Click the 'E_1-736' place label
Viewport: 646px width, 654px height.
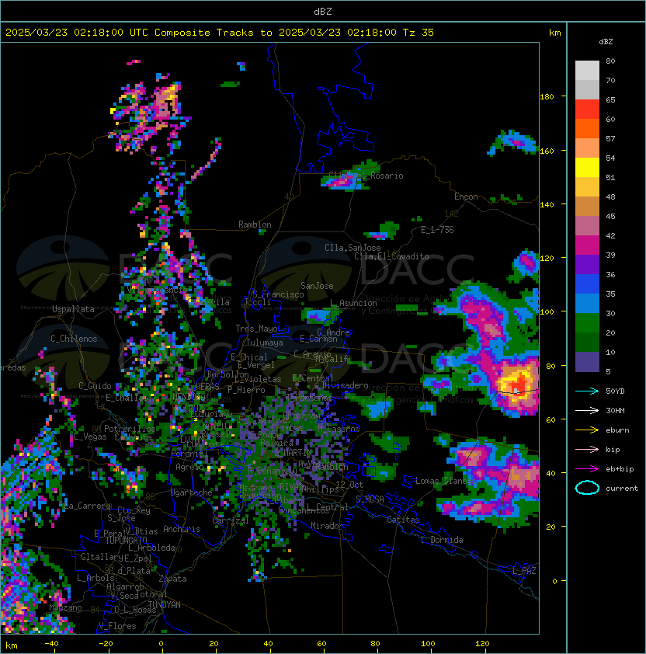pos(437,230)
